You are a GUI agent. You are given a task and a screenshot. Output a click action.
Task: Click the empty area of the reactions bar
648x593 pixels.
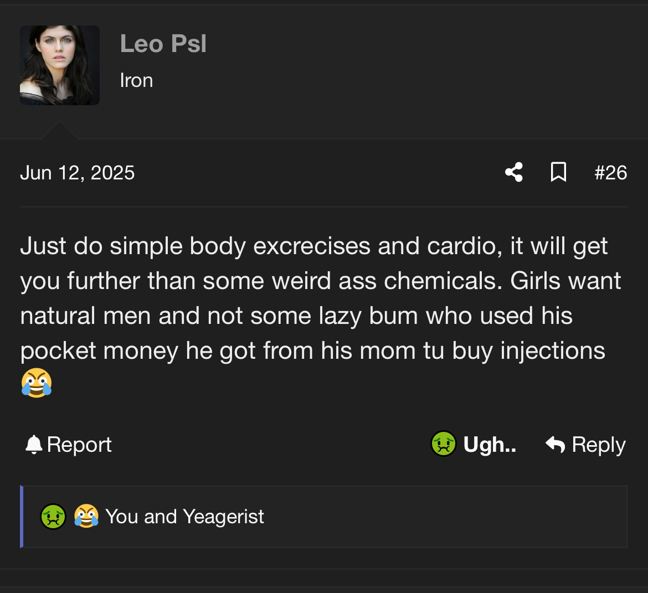tap(445, 517)
